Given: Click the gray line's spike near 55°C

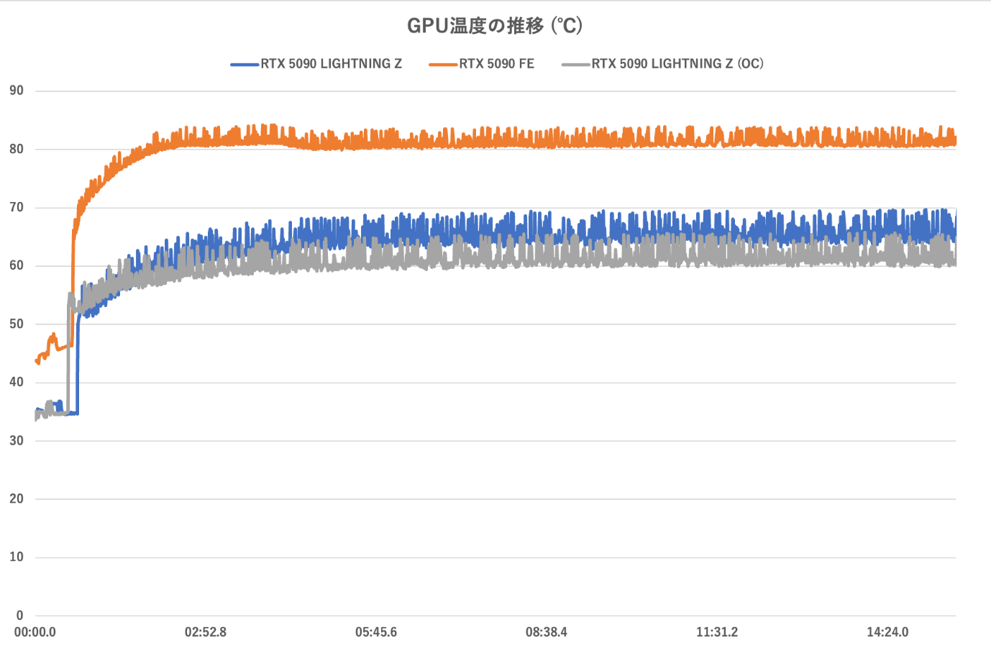Looking at the screenshot, I should point(70,295).
